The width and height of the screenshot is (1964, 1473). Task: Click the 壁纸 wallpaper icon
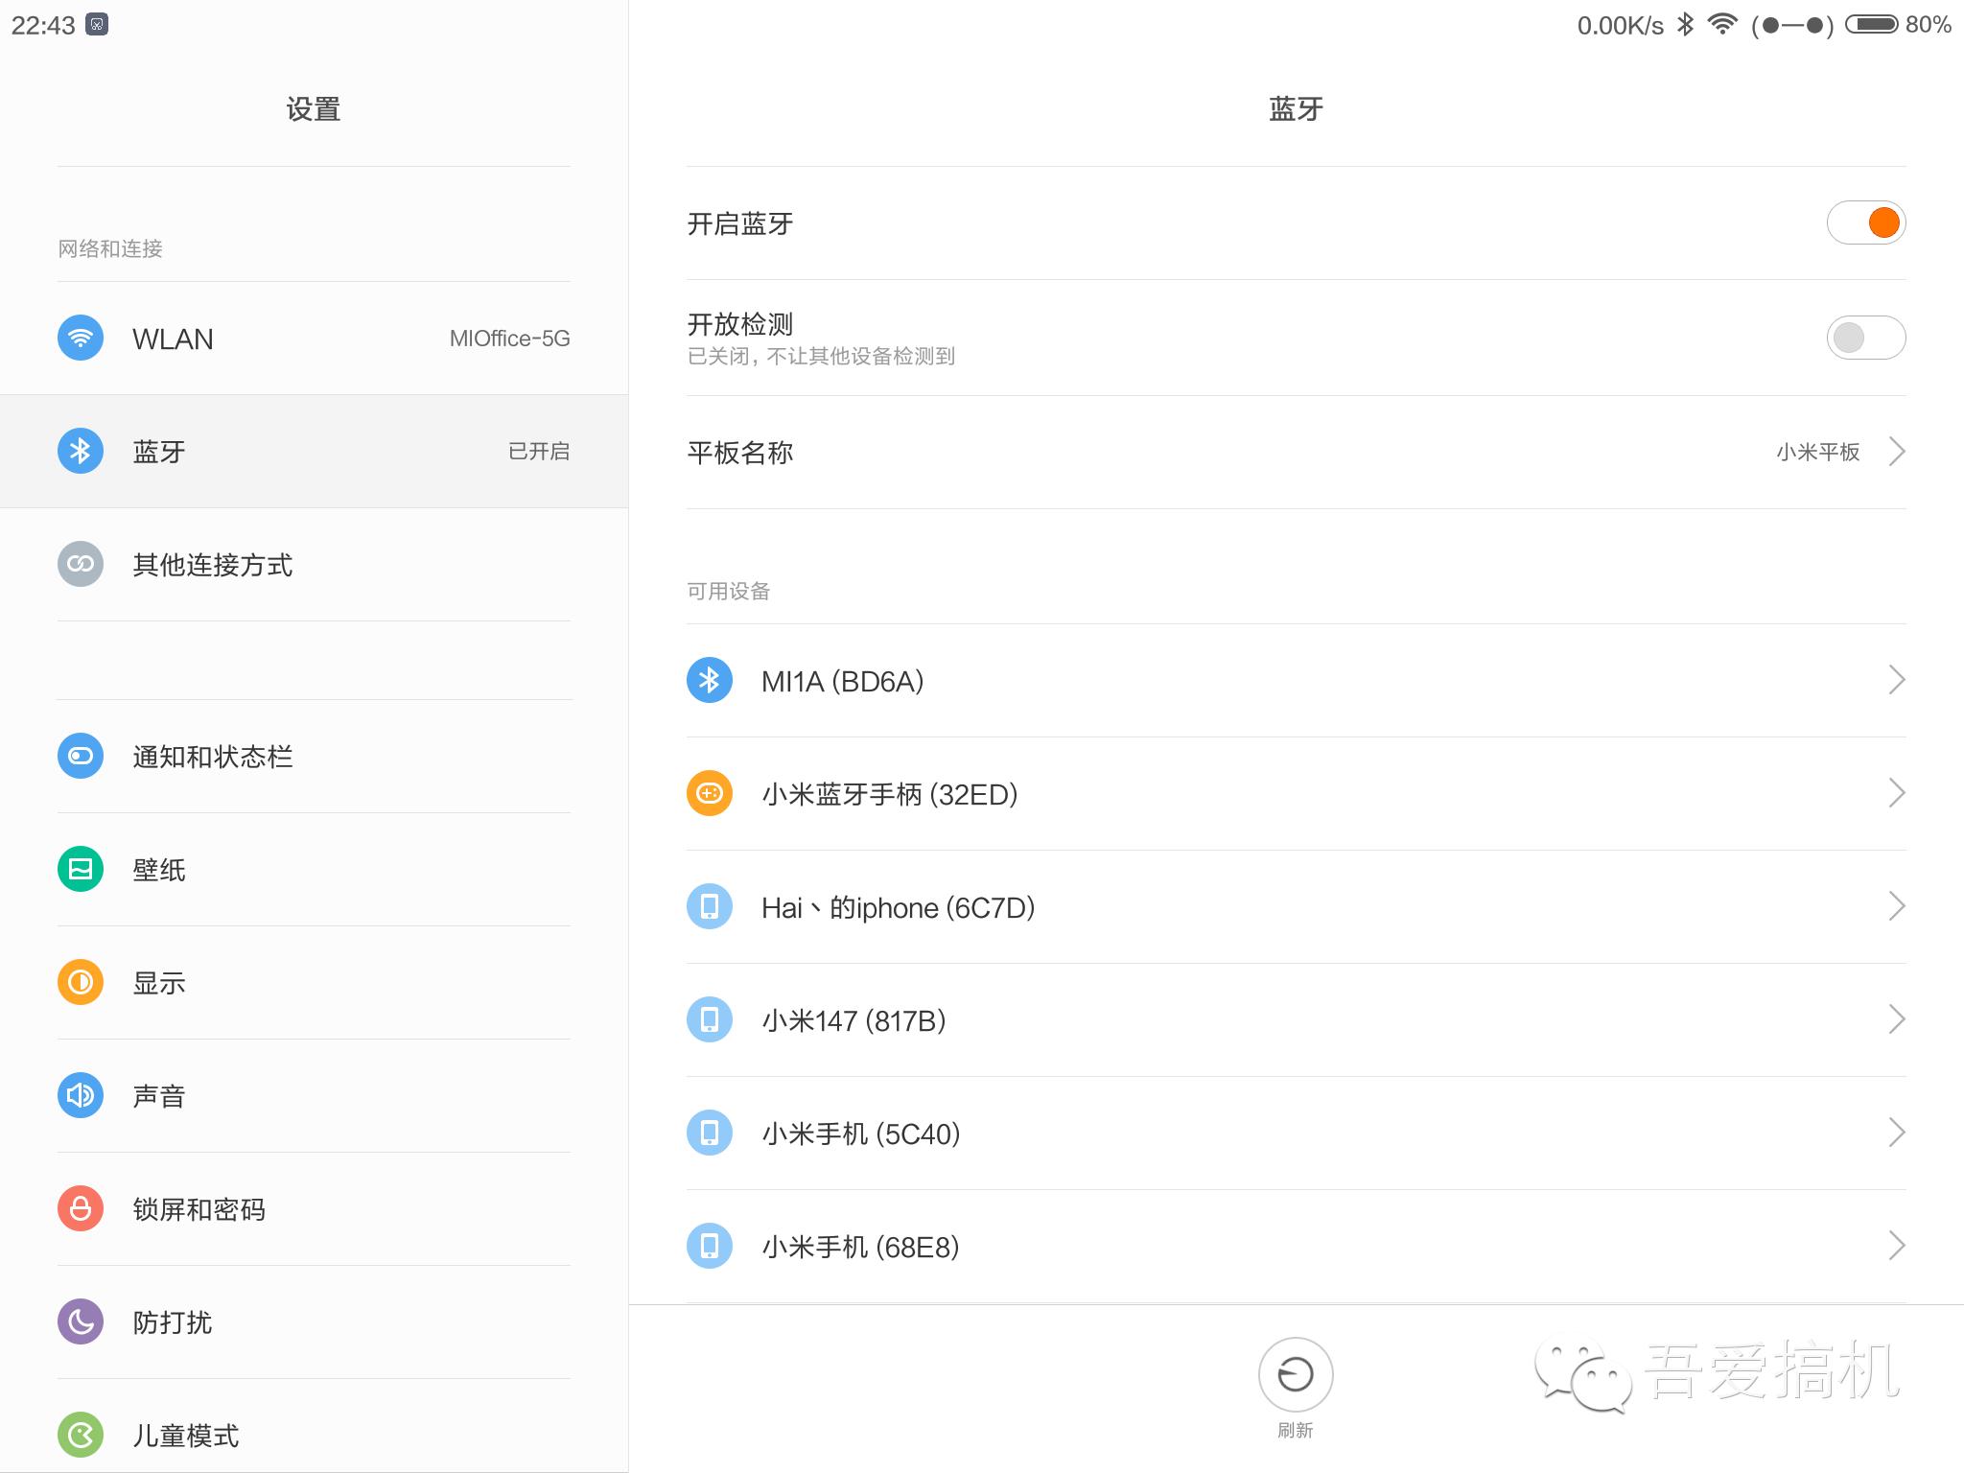(x=81, y=869)
